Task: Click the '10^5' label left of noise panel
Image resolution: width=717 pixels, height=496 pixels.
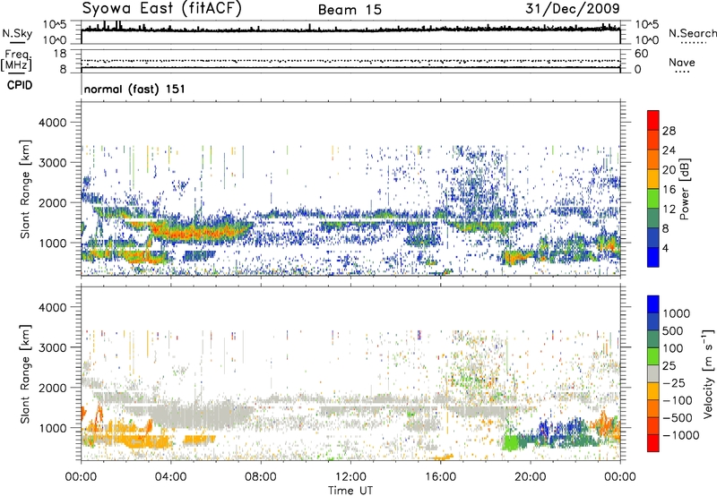Action: coord(55,25)
